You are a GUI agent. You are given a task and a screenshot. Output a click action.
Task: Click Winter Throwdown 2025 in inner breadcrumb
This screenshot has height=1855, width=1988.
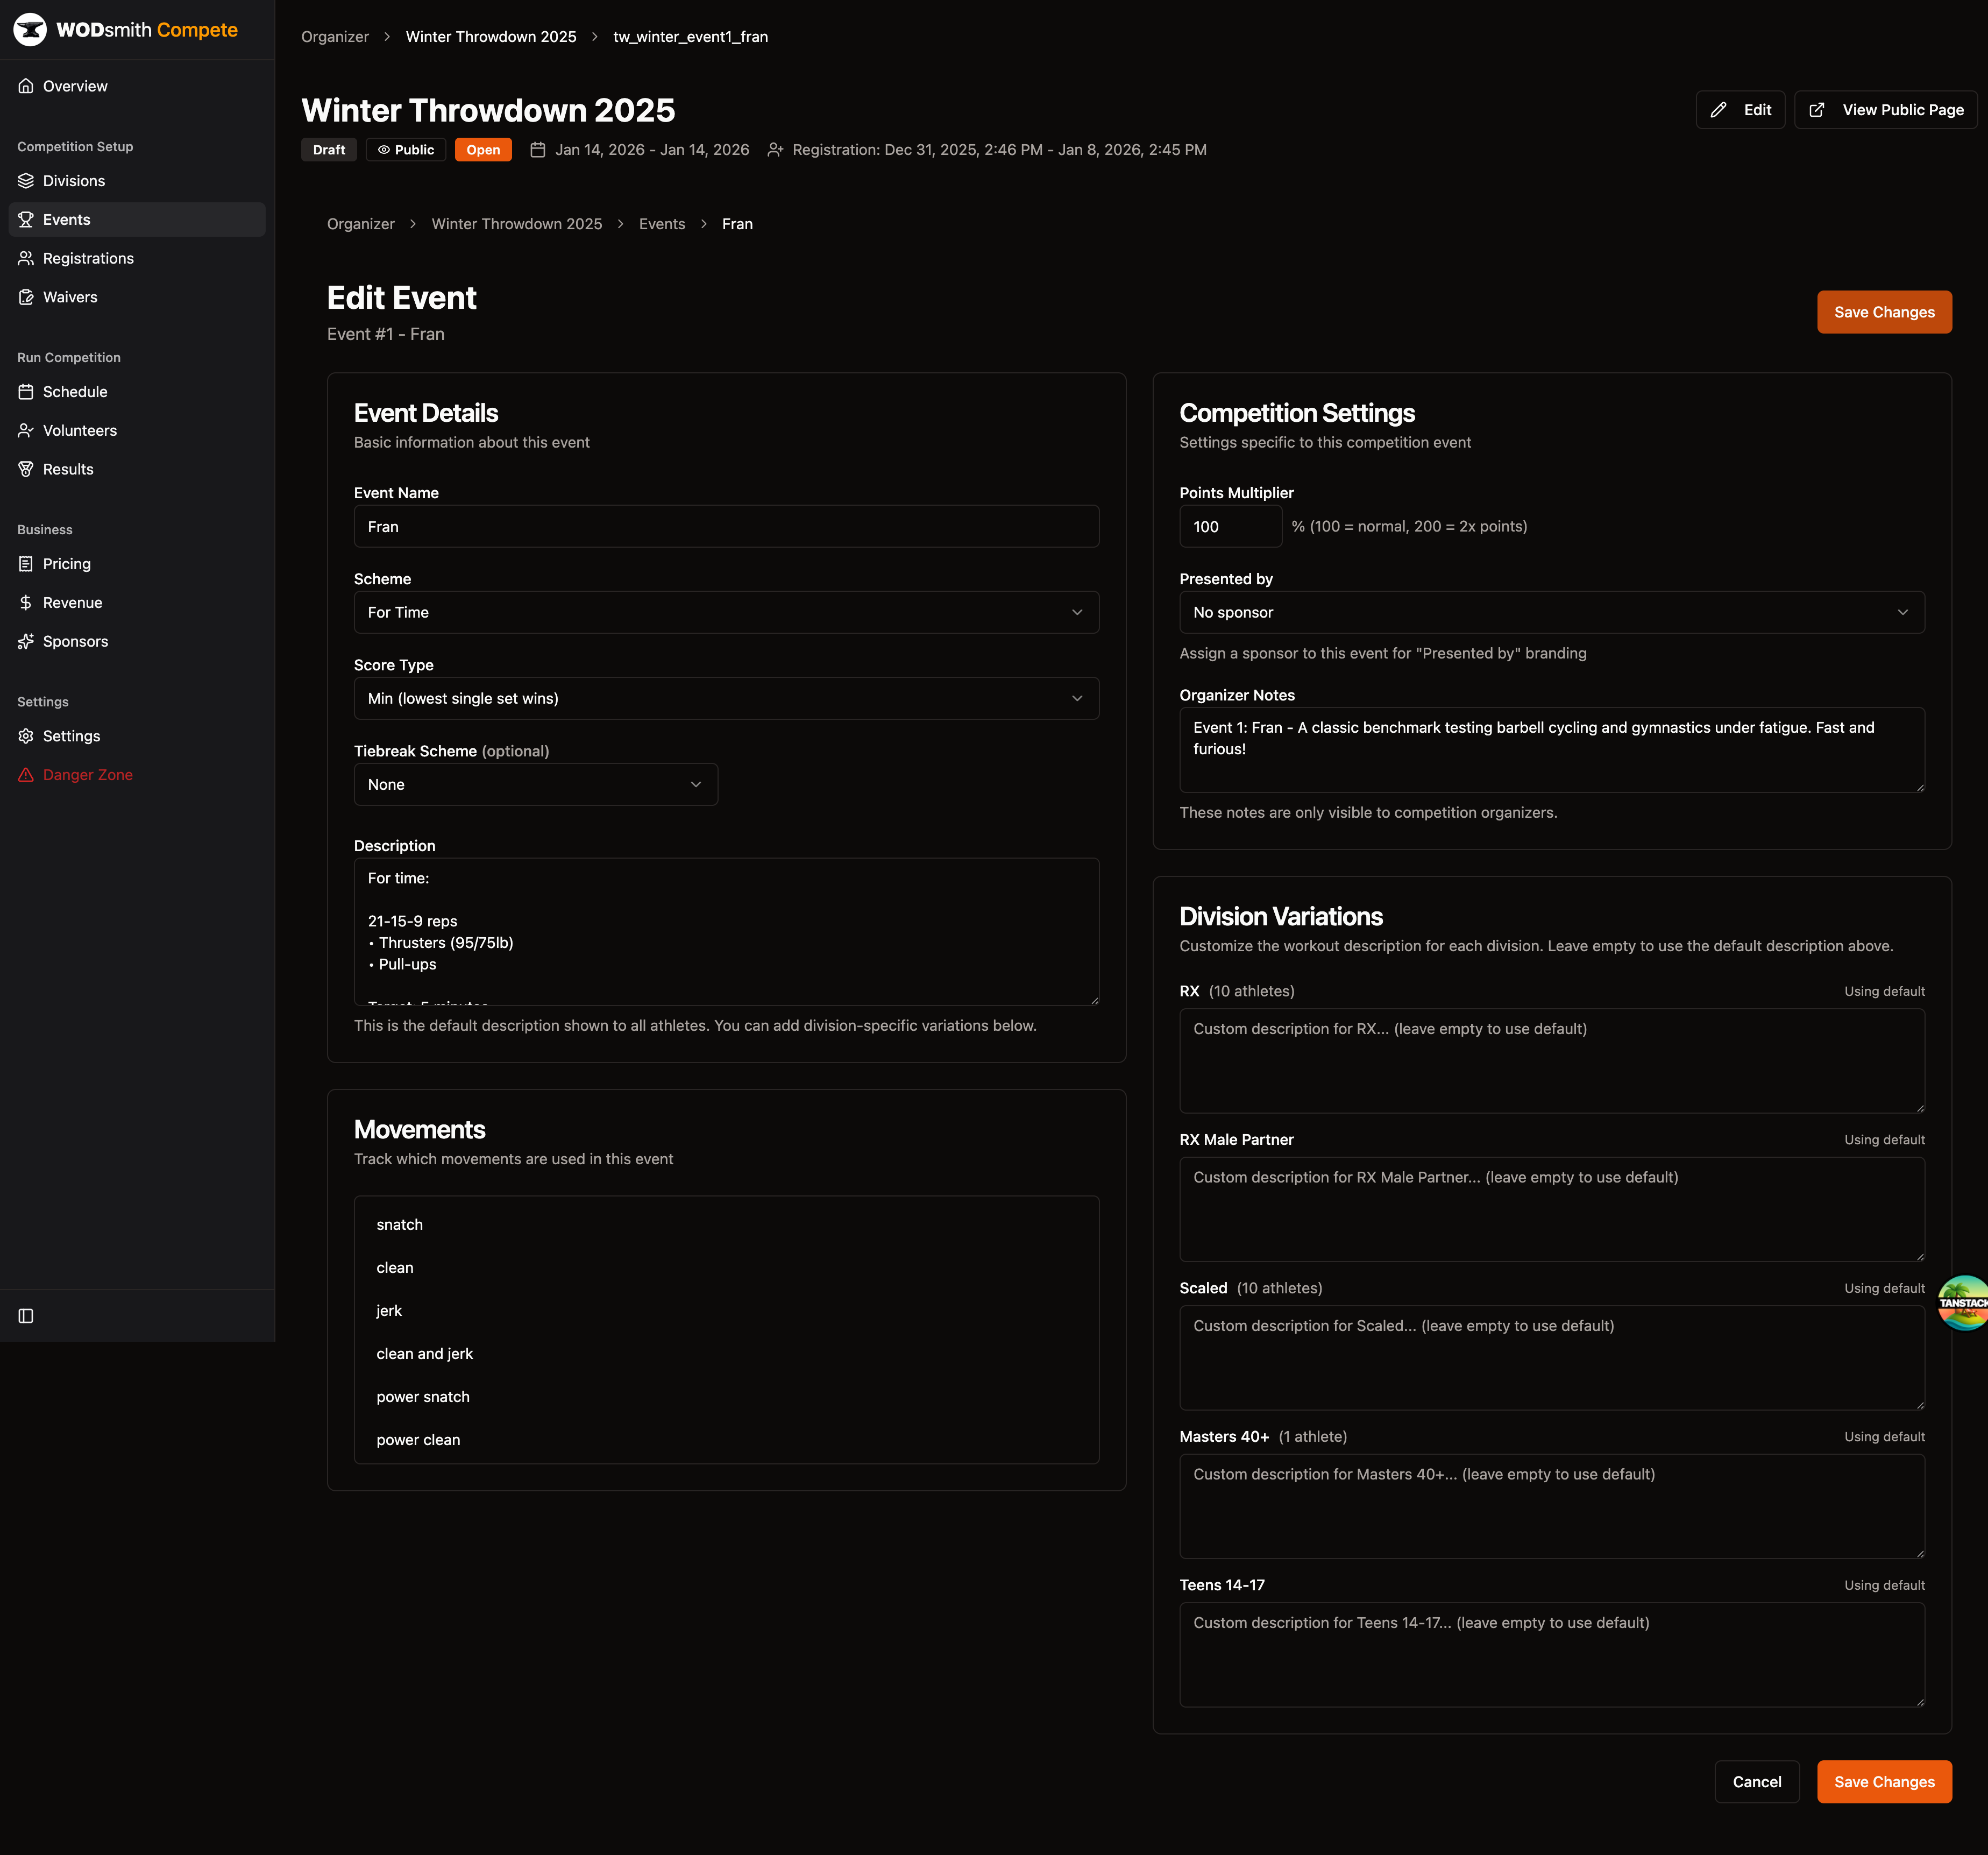(517, 224)
